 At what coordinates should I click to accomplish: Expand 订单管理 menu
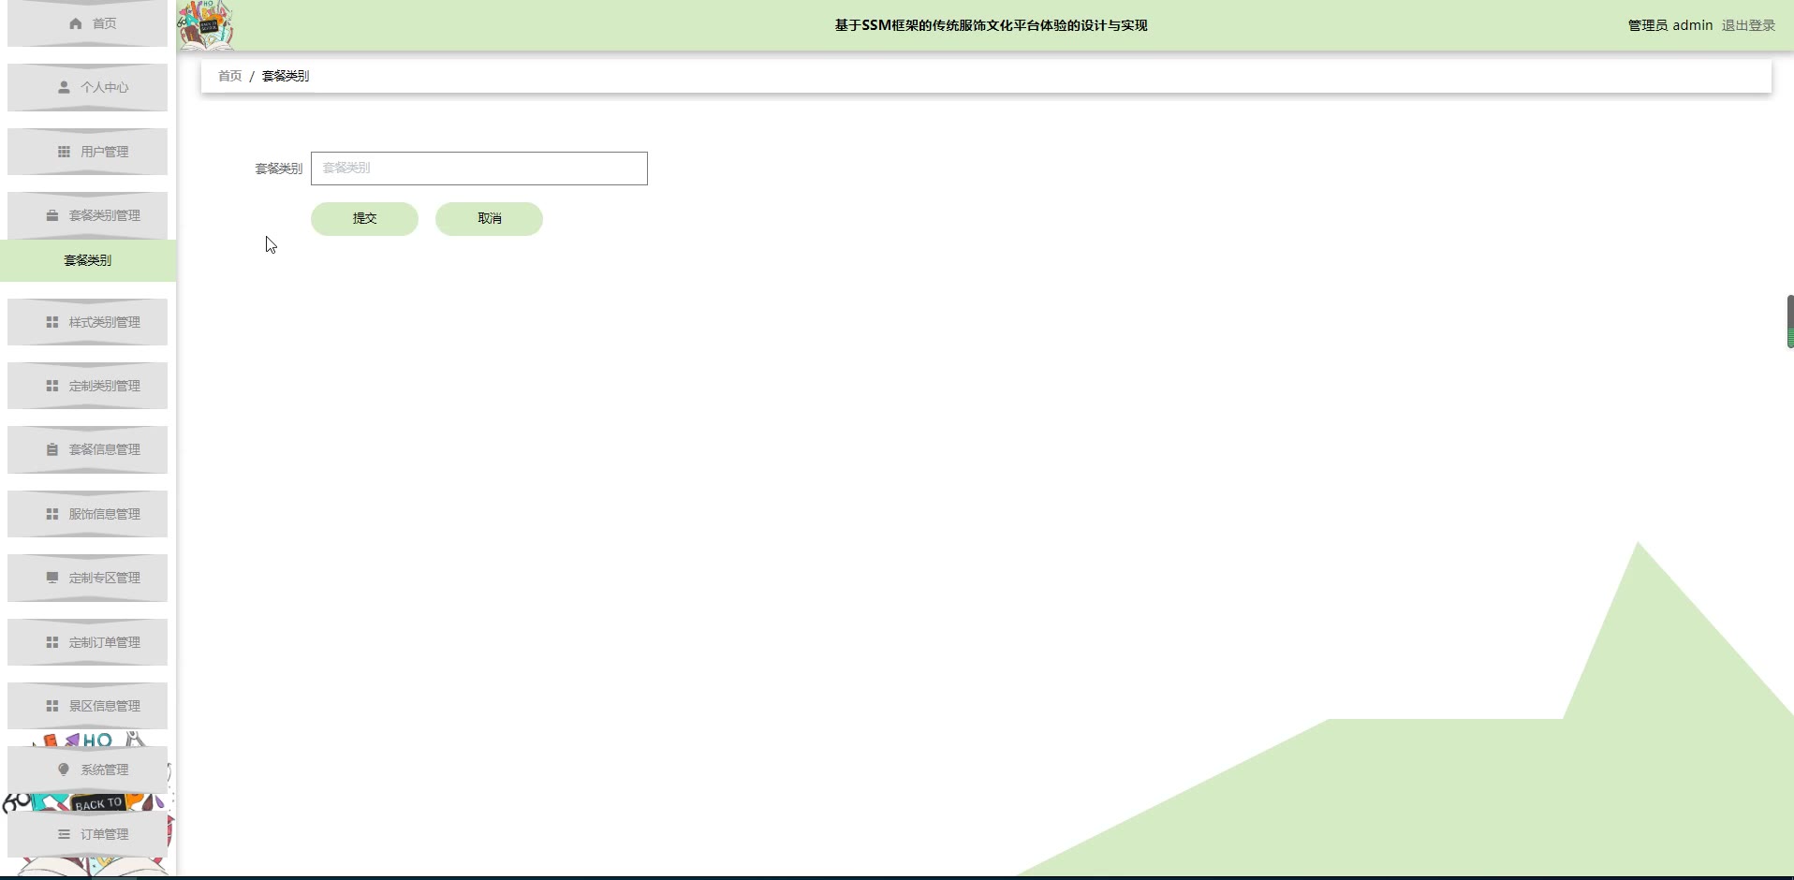pos(88,834)
